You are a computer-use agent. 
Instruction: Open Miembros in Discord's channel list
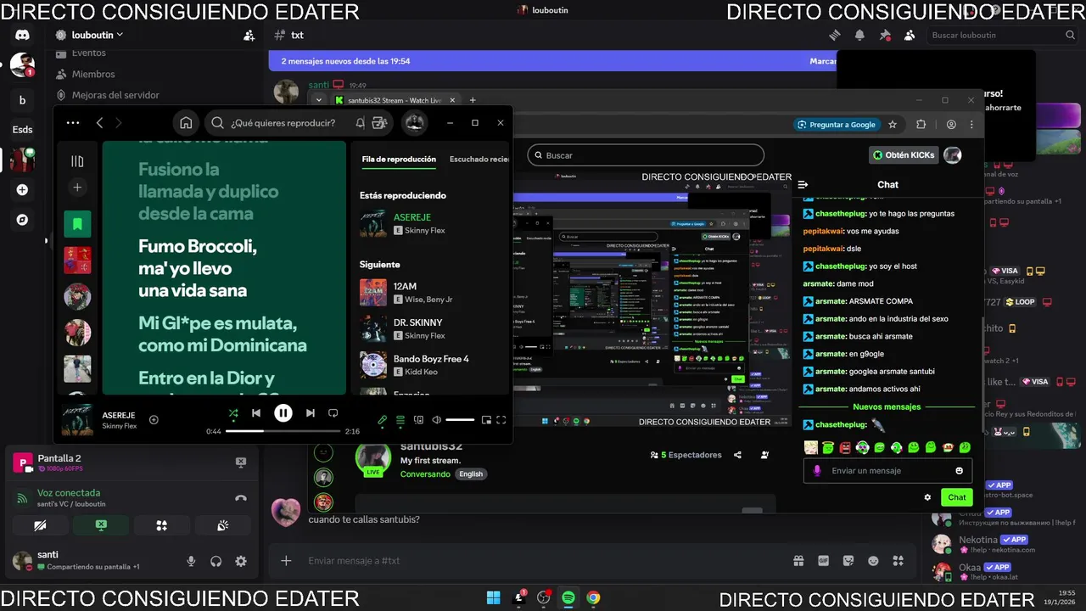[93, 74]
